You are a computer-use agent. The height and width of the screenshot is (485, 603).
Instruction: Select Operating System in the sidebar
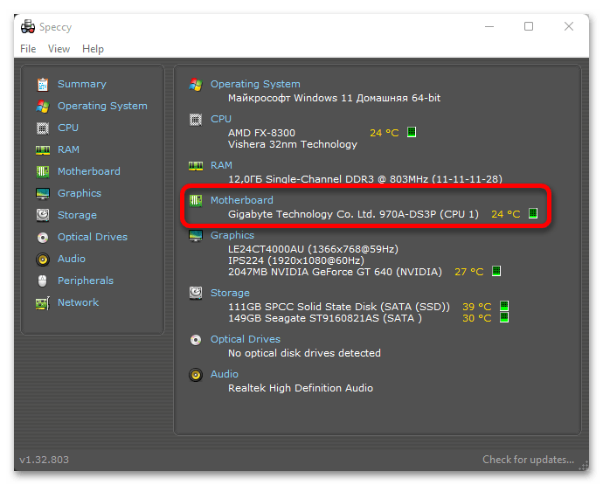point(102,106)
